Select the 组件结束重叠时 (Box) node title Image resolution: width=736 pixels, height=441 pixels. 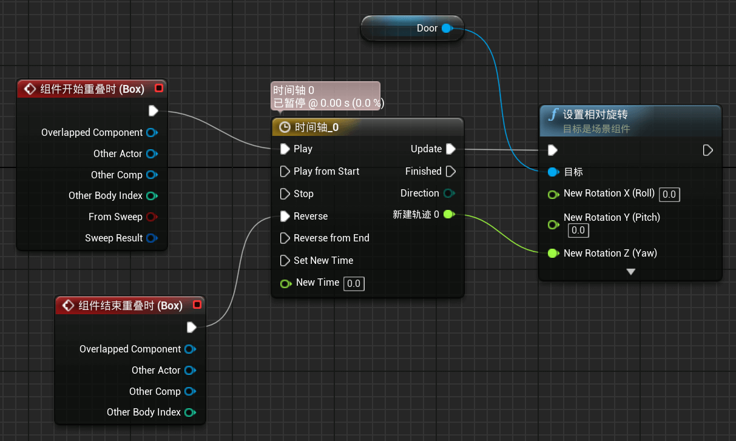(130, 305)
